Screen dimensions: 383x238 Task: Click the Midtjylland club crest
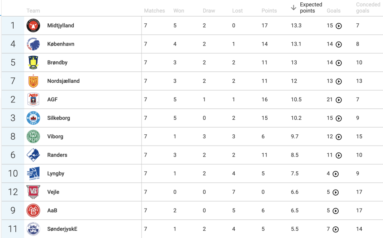(x=33, y=25)
